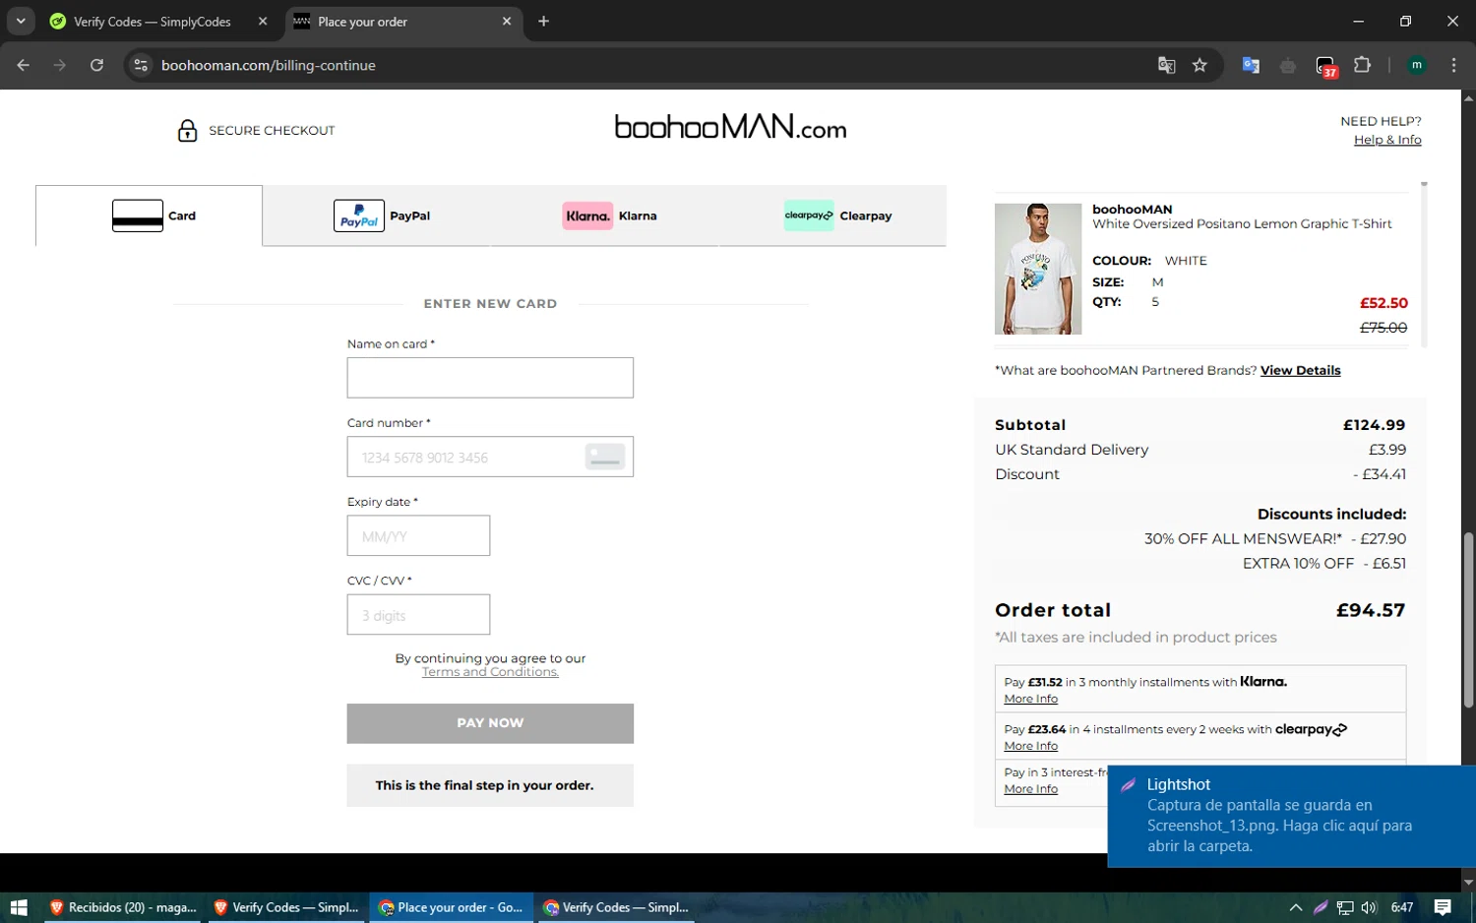Viewport: 1476px width, 923px height.
Task: Click the UK Standard Delivery row
Action: click(1200, 450)
